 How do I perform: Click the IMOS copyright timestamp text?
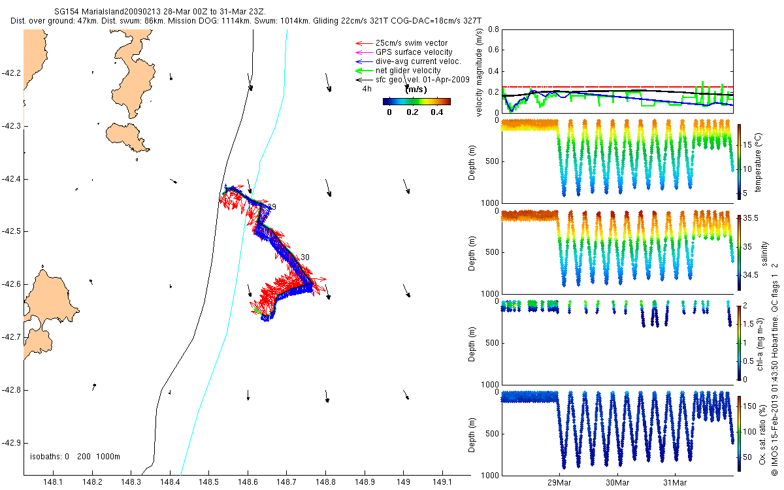(x=774, y=368)
